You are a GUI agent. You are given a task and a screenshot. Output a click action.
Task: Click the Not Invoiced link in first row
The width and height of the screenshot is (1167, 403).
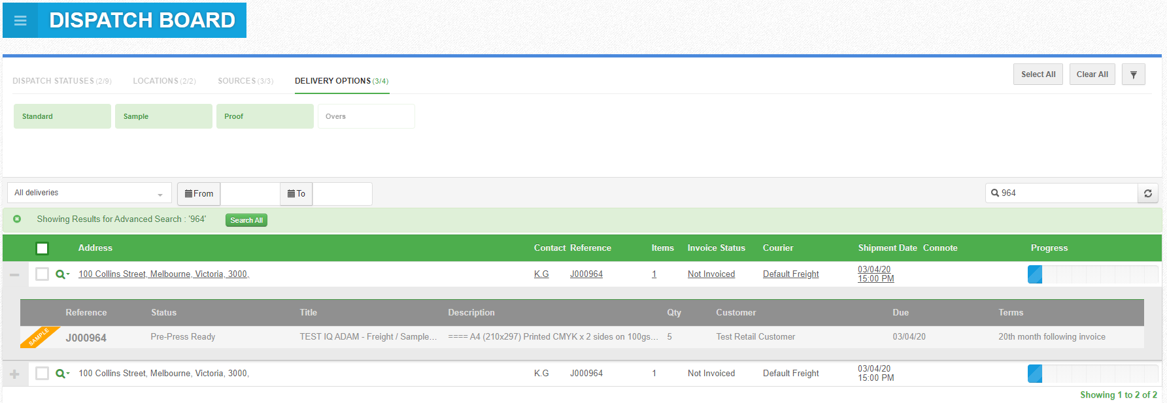click(x=711, y=274)
